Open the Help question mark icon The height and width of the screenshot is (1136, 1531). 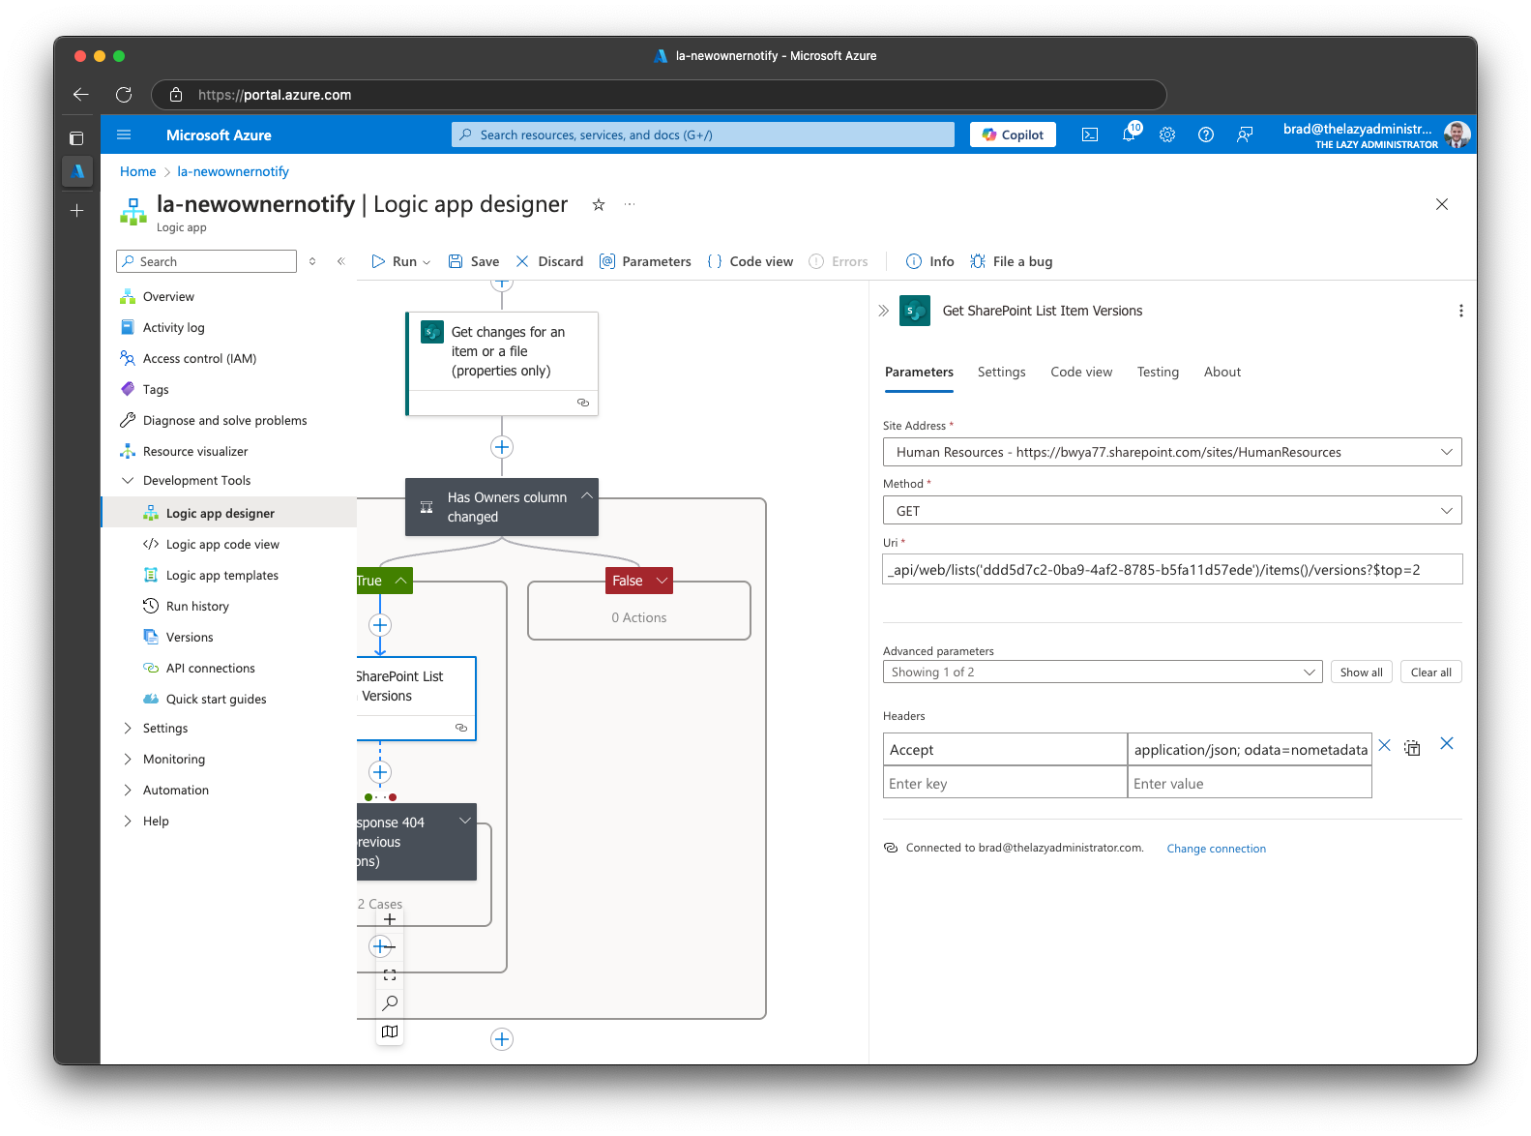point(1206,135)
